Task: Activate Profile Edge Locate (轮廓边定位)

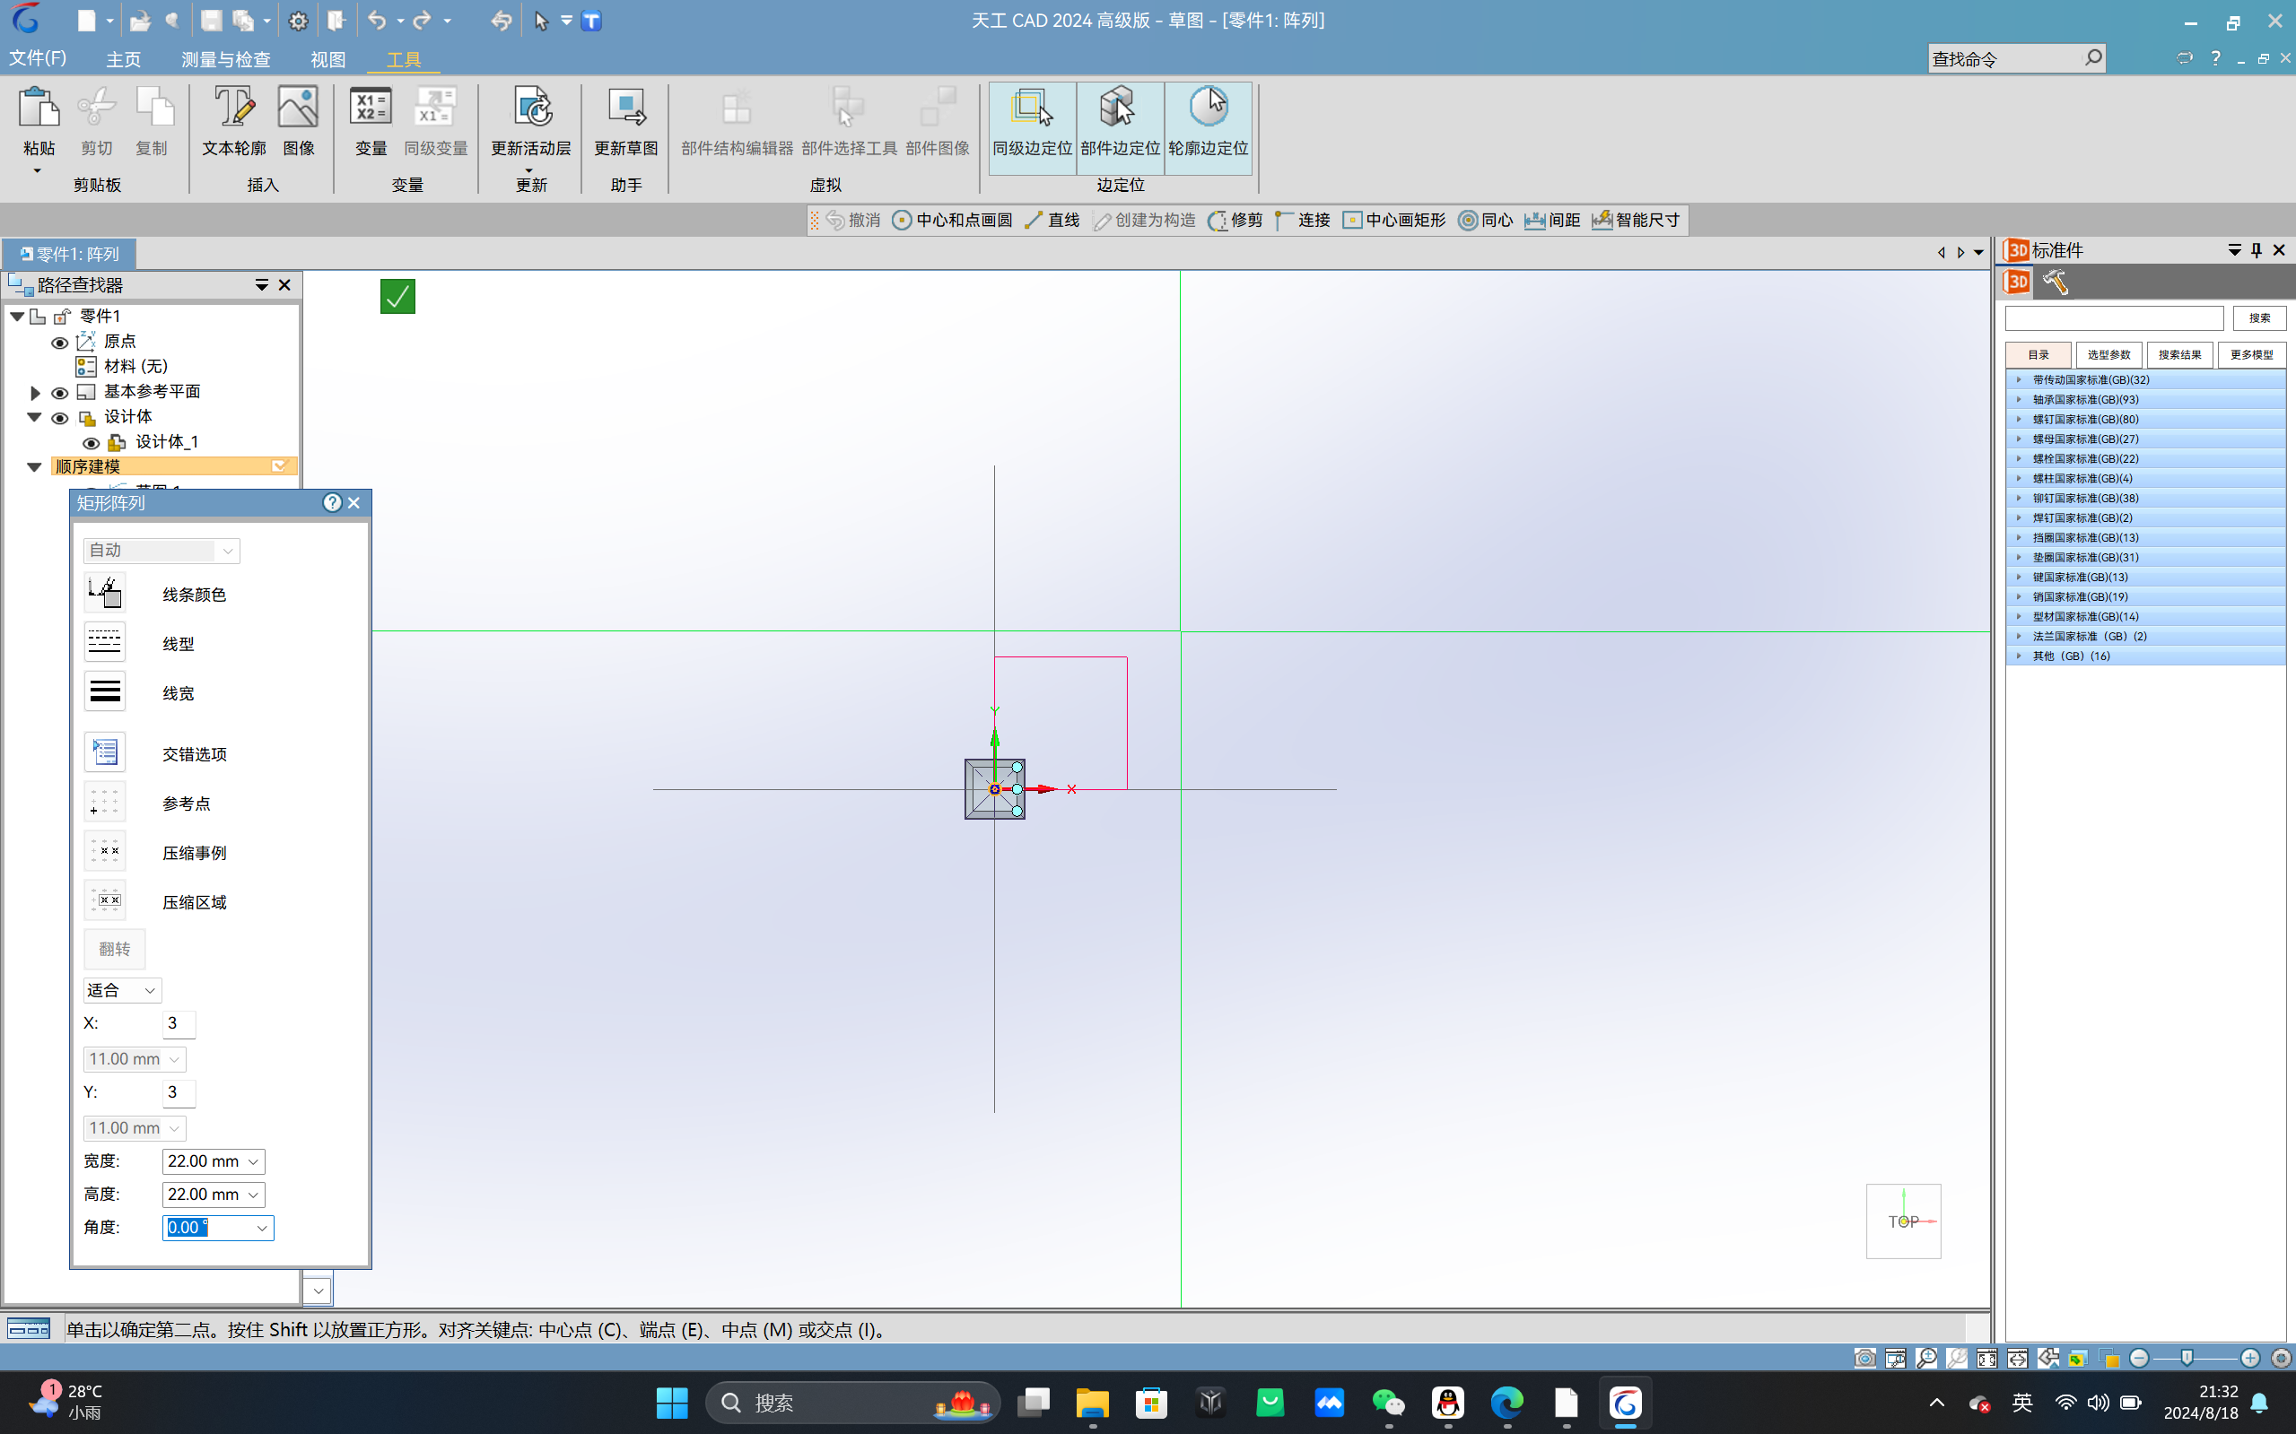Action: click(1208, 128)
